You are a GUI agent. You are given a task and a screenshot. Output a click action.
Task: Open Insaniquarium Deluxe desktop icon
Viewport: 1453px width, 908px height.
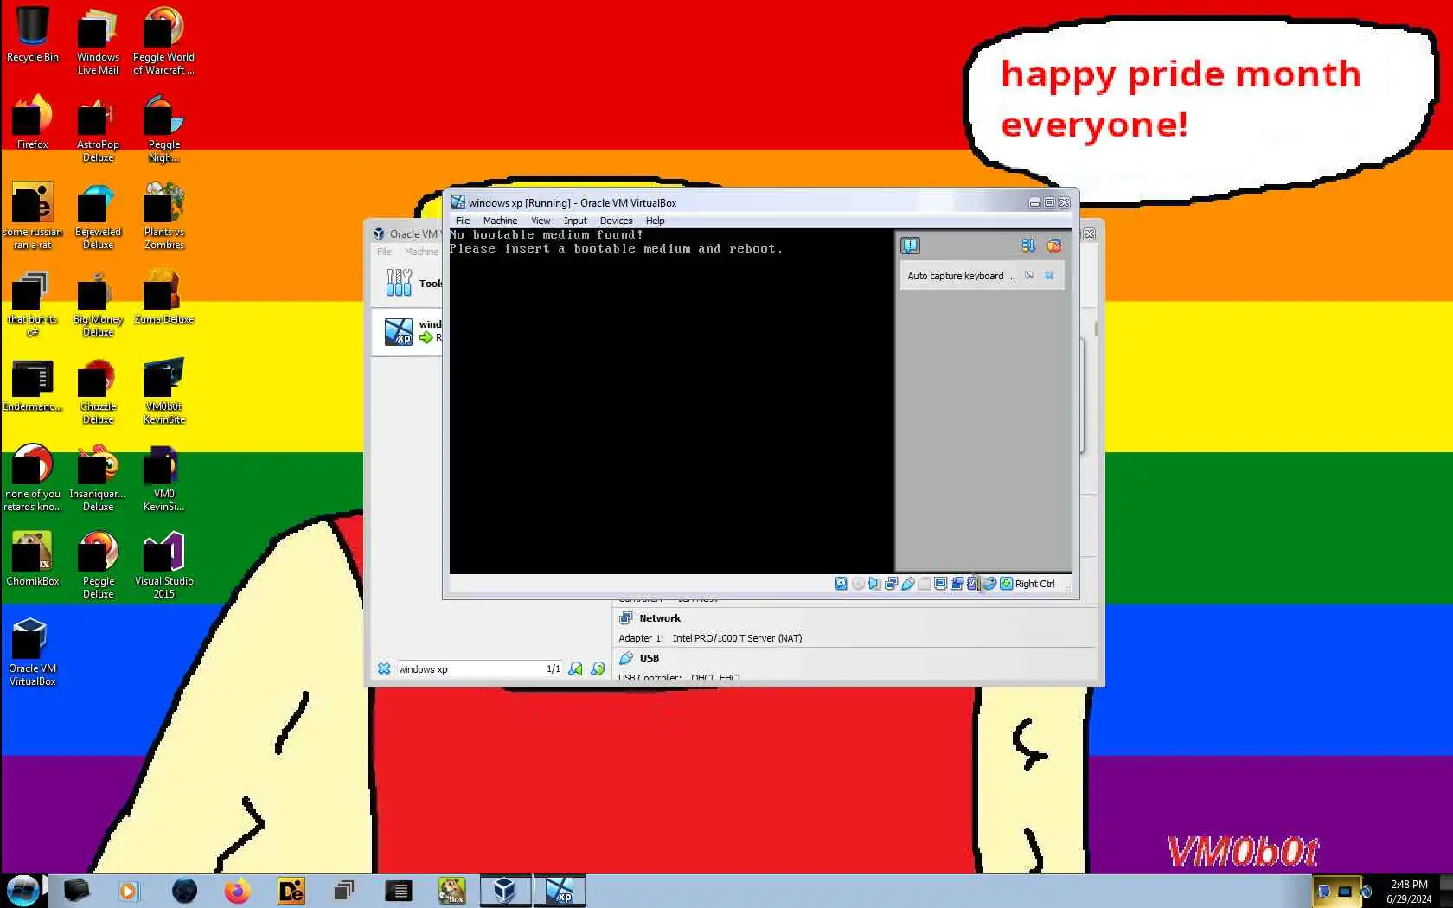pyautogui.click(x=98, y=477)
